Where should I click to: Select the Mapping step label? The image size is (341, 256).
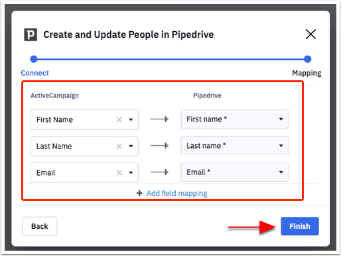(307, 73)
